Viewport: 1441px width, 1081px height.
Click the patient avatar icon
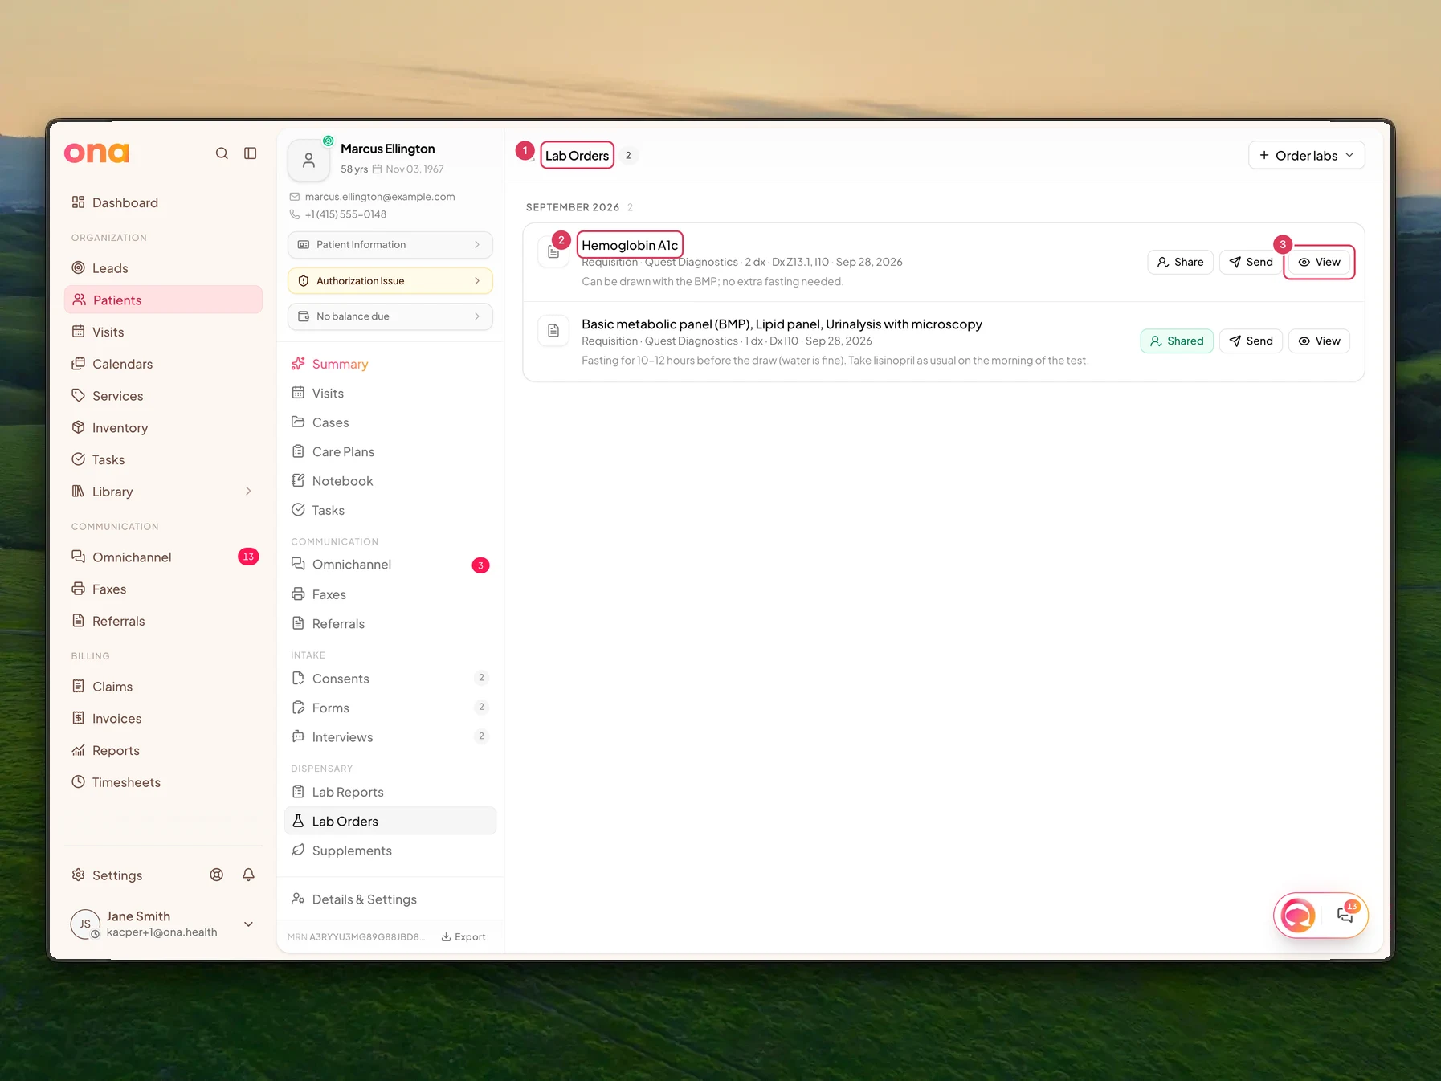(x=308, y=161)
